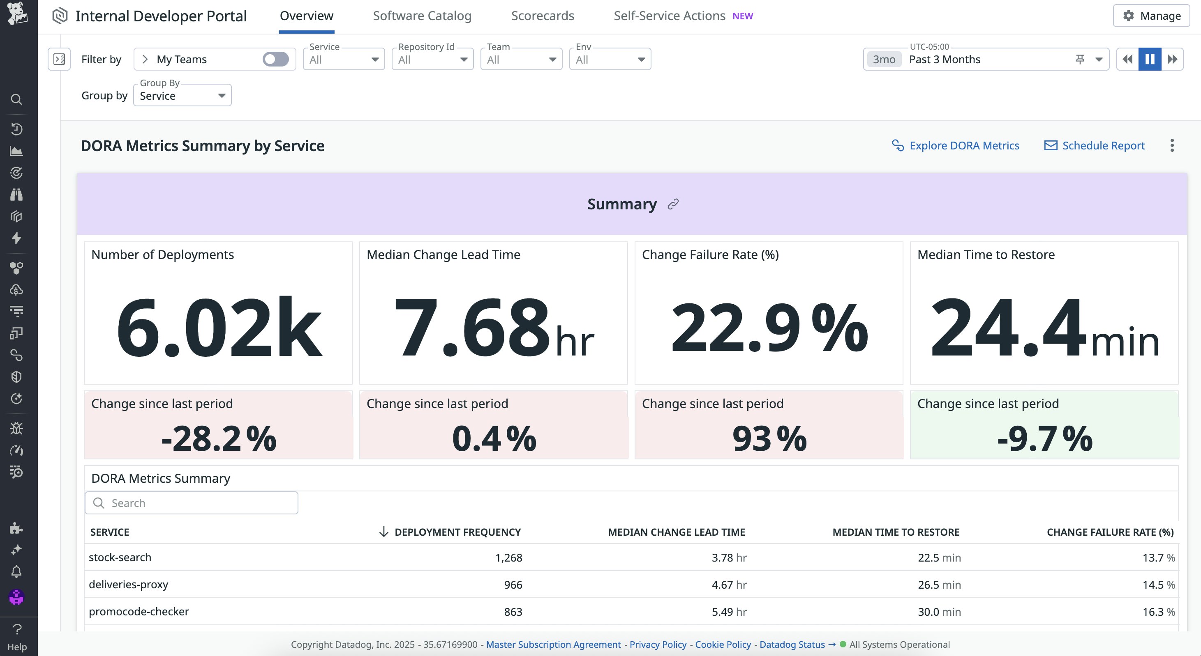Open the Help icon in sidebar

(17, 636)
